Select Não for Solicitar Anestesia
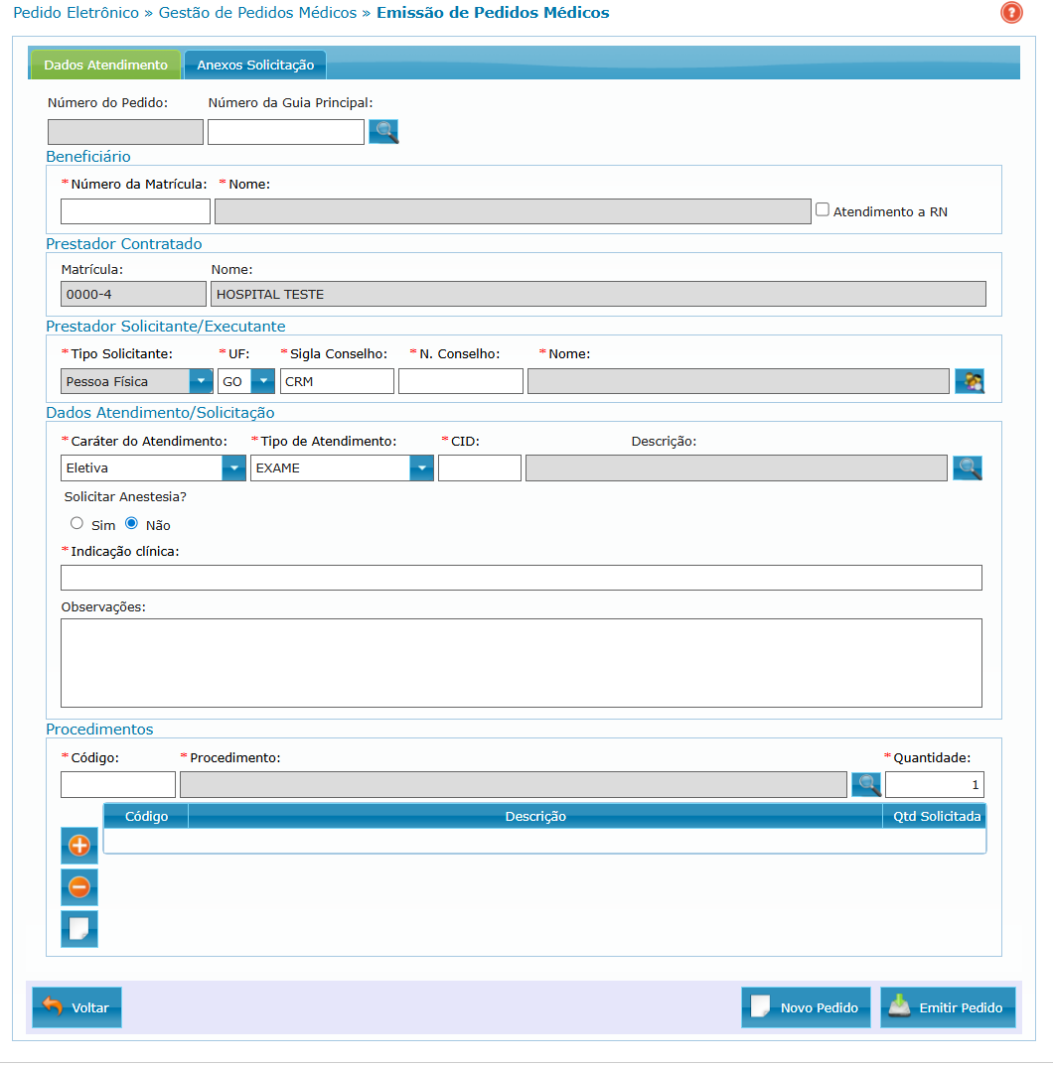The height and width of the screenshot is (1066, 1053). point(131,523)
